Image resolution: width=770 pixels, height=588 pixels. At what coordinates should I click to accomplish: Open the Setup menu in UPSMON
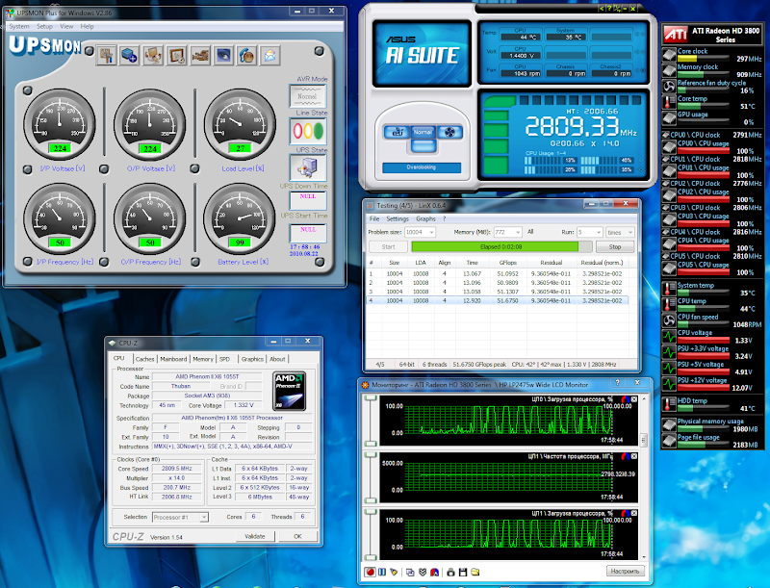[x=44, y=27]
